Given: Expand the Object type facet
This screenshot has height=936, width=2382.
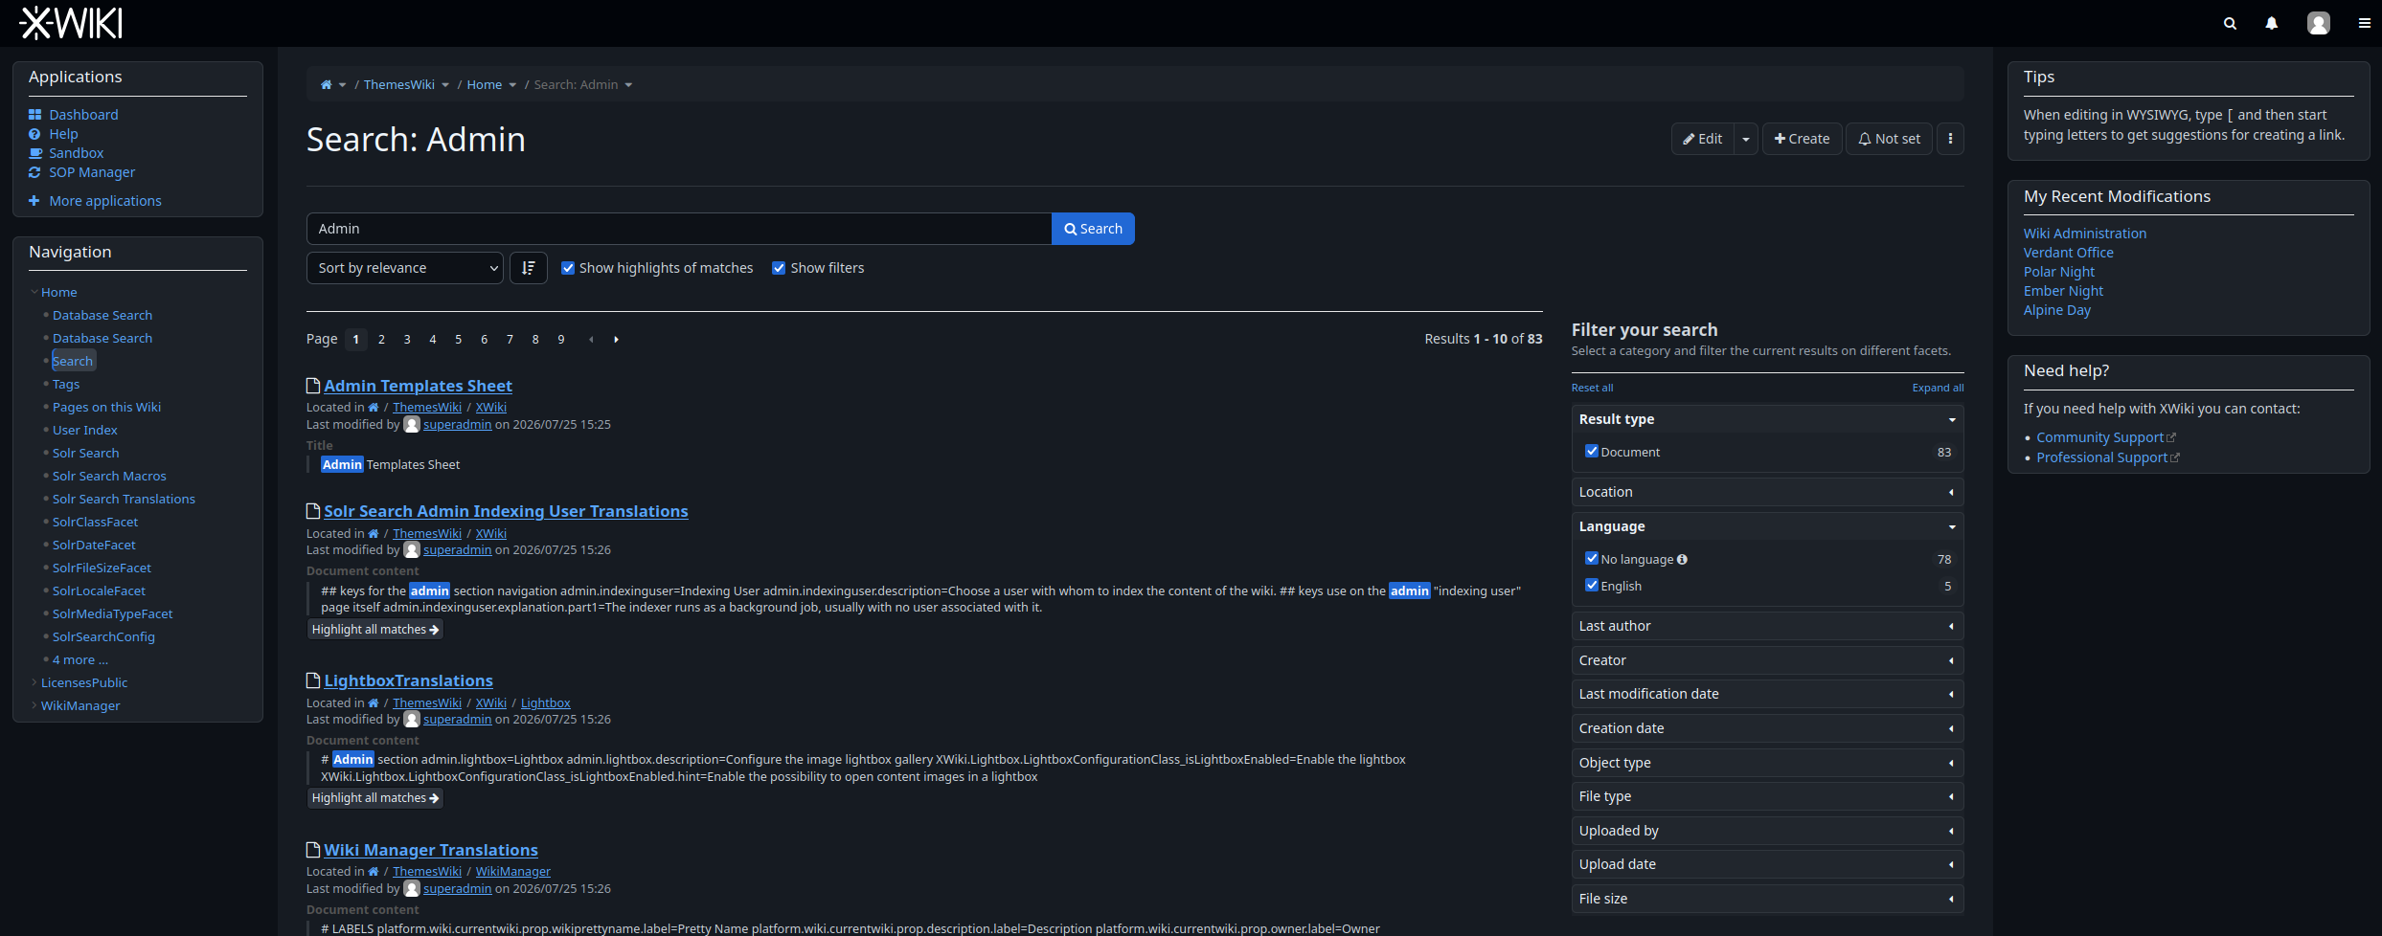Looking at the screenshot, I should click(x=1767, y=763).
